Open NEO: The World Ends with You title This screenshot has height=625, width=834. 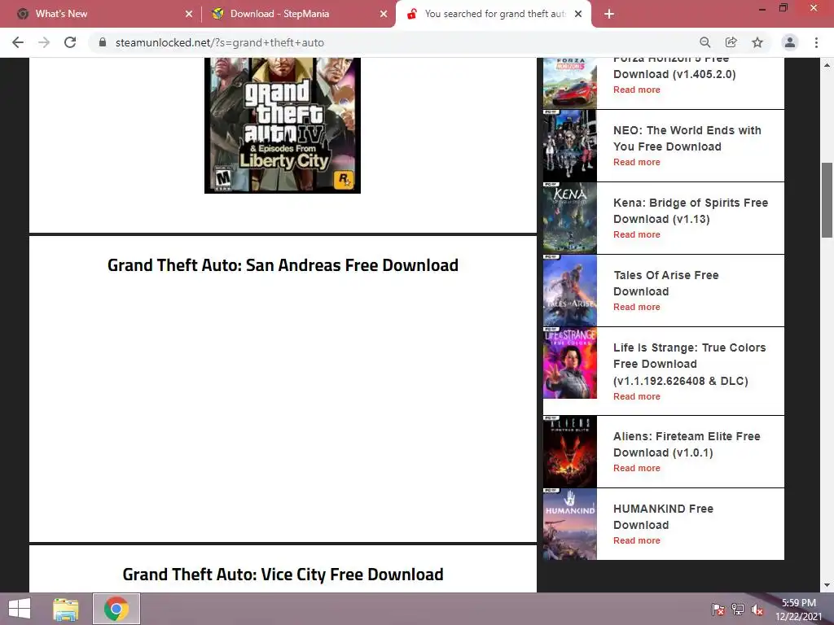coord(687,138)
